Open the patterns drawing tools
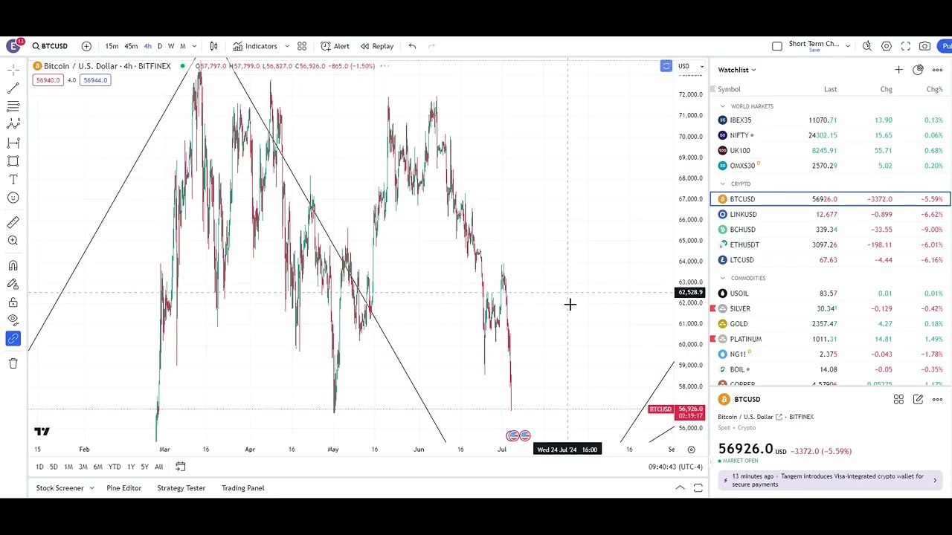This screenshot has width=952, height=535. (13, 124)
